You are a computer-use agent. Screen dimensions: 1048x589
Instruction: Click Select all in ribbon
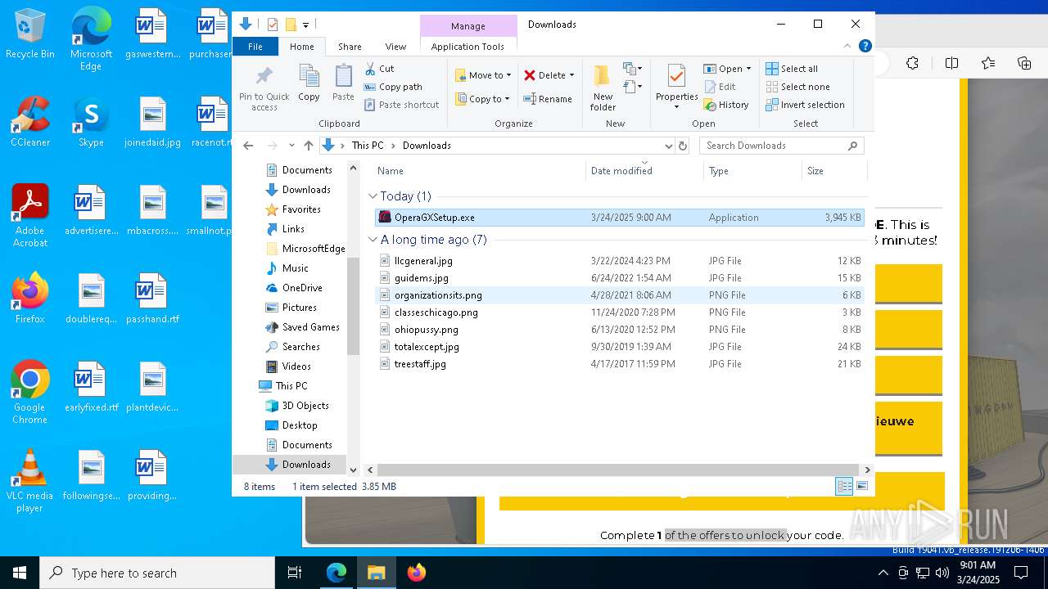(x=792, y=69)
